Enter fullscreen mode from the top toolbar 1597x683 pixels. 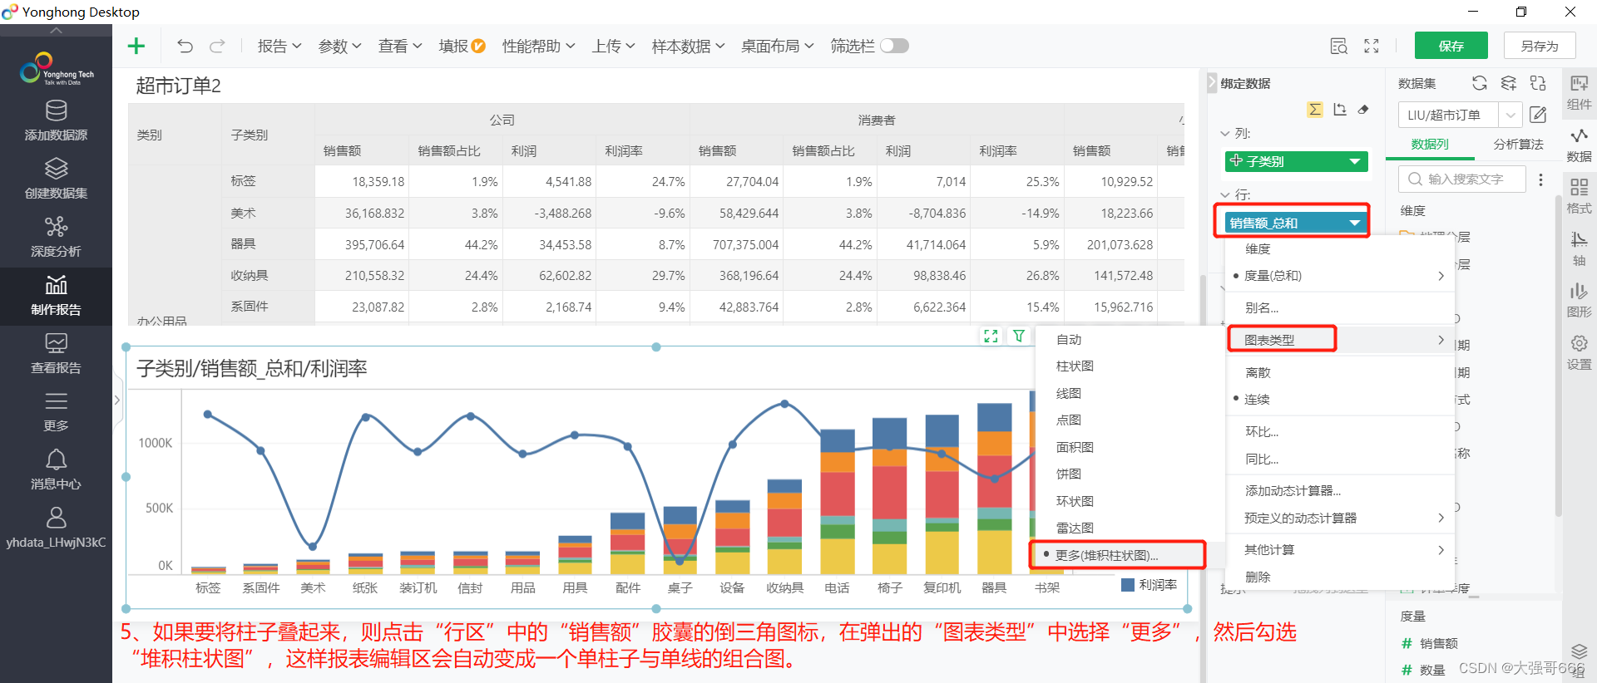tap(1372, 46)
